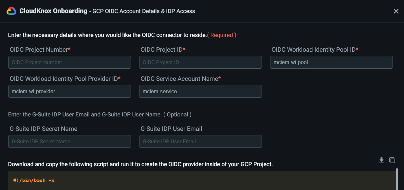Download the OIDC provider script
Screen dimensions: 404x190
click(x=381, y=160)
